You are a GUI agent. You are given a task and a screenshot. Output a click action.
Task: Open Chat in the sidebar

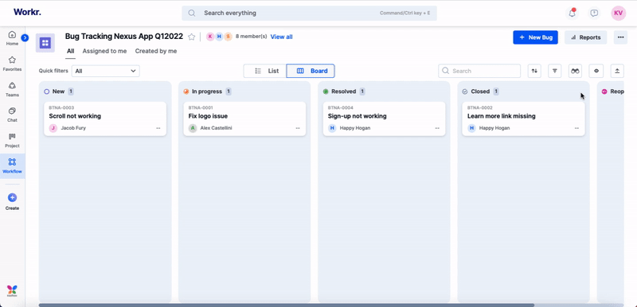[x=12, y=115]
